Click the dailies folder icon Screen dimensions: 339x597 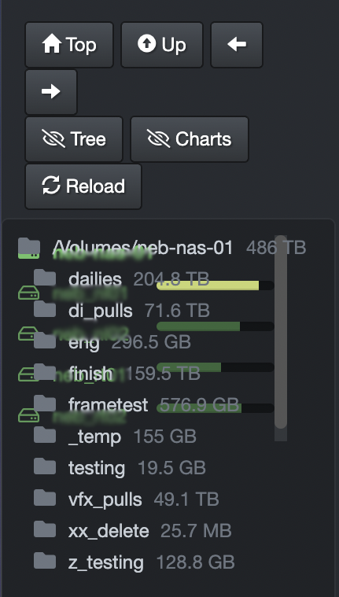(x=45, y=278)
